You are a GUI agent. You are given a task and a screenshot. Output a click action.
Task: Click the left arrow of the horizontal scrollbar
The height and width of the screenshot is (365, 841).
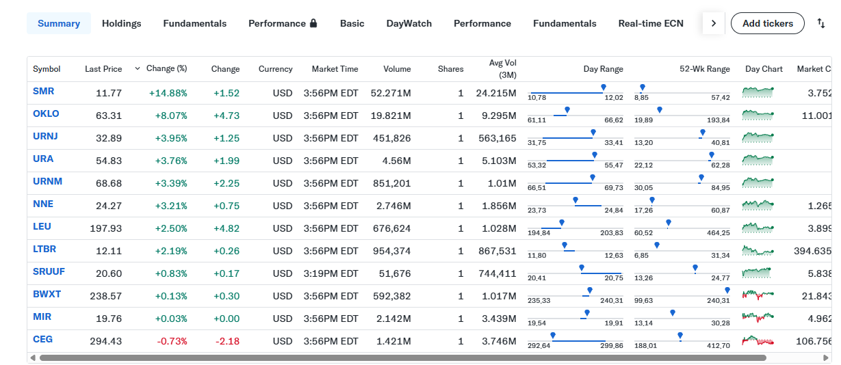point(32,357)
